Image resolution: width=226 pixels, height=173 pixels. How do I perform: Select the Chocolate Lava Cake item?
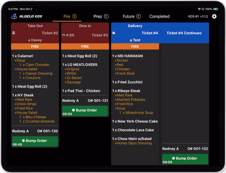[133, 130]
